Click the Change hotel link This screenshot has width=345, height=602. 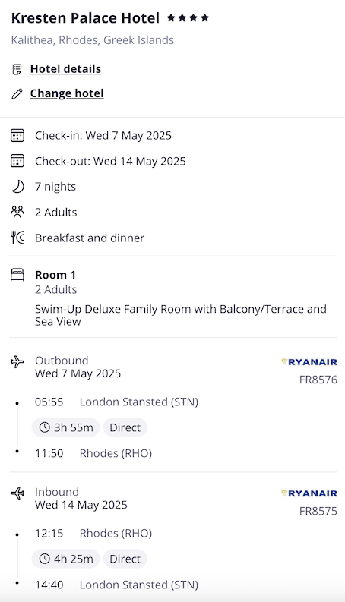point(67,93)
